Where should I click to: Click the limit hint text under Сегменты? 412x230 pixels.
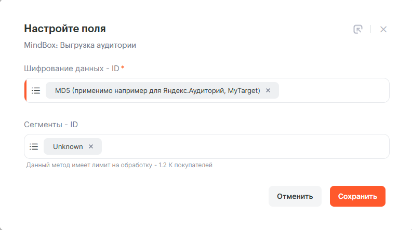[x=119, y=165]
